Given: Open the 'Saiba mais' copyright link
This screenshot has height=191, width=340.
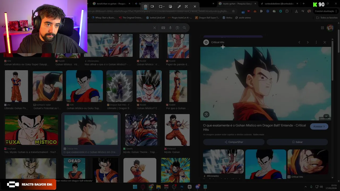Looking at the screenshot, I should (258, 134).
